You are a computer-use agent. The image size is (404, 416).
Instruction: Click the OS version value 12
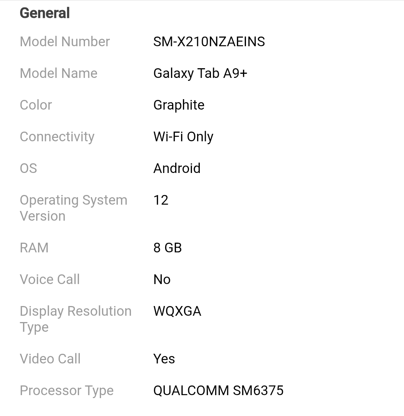(x=161, y=200)
